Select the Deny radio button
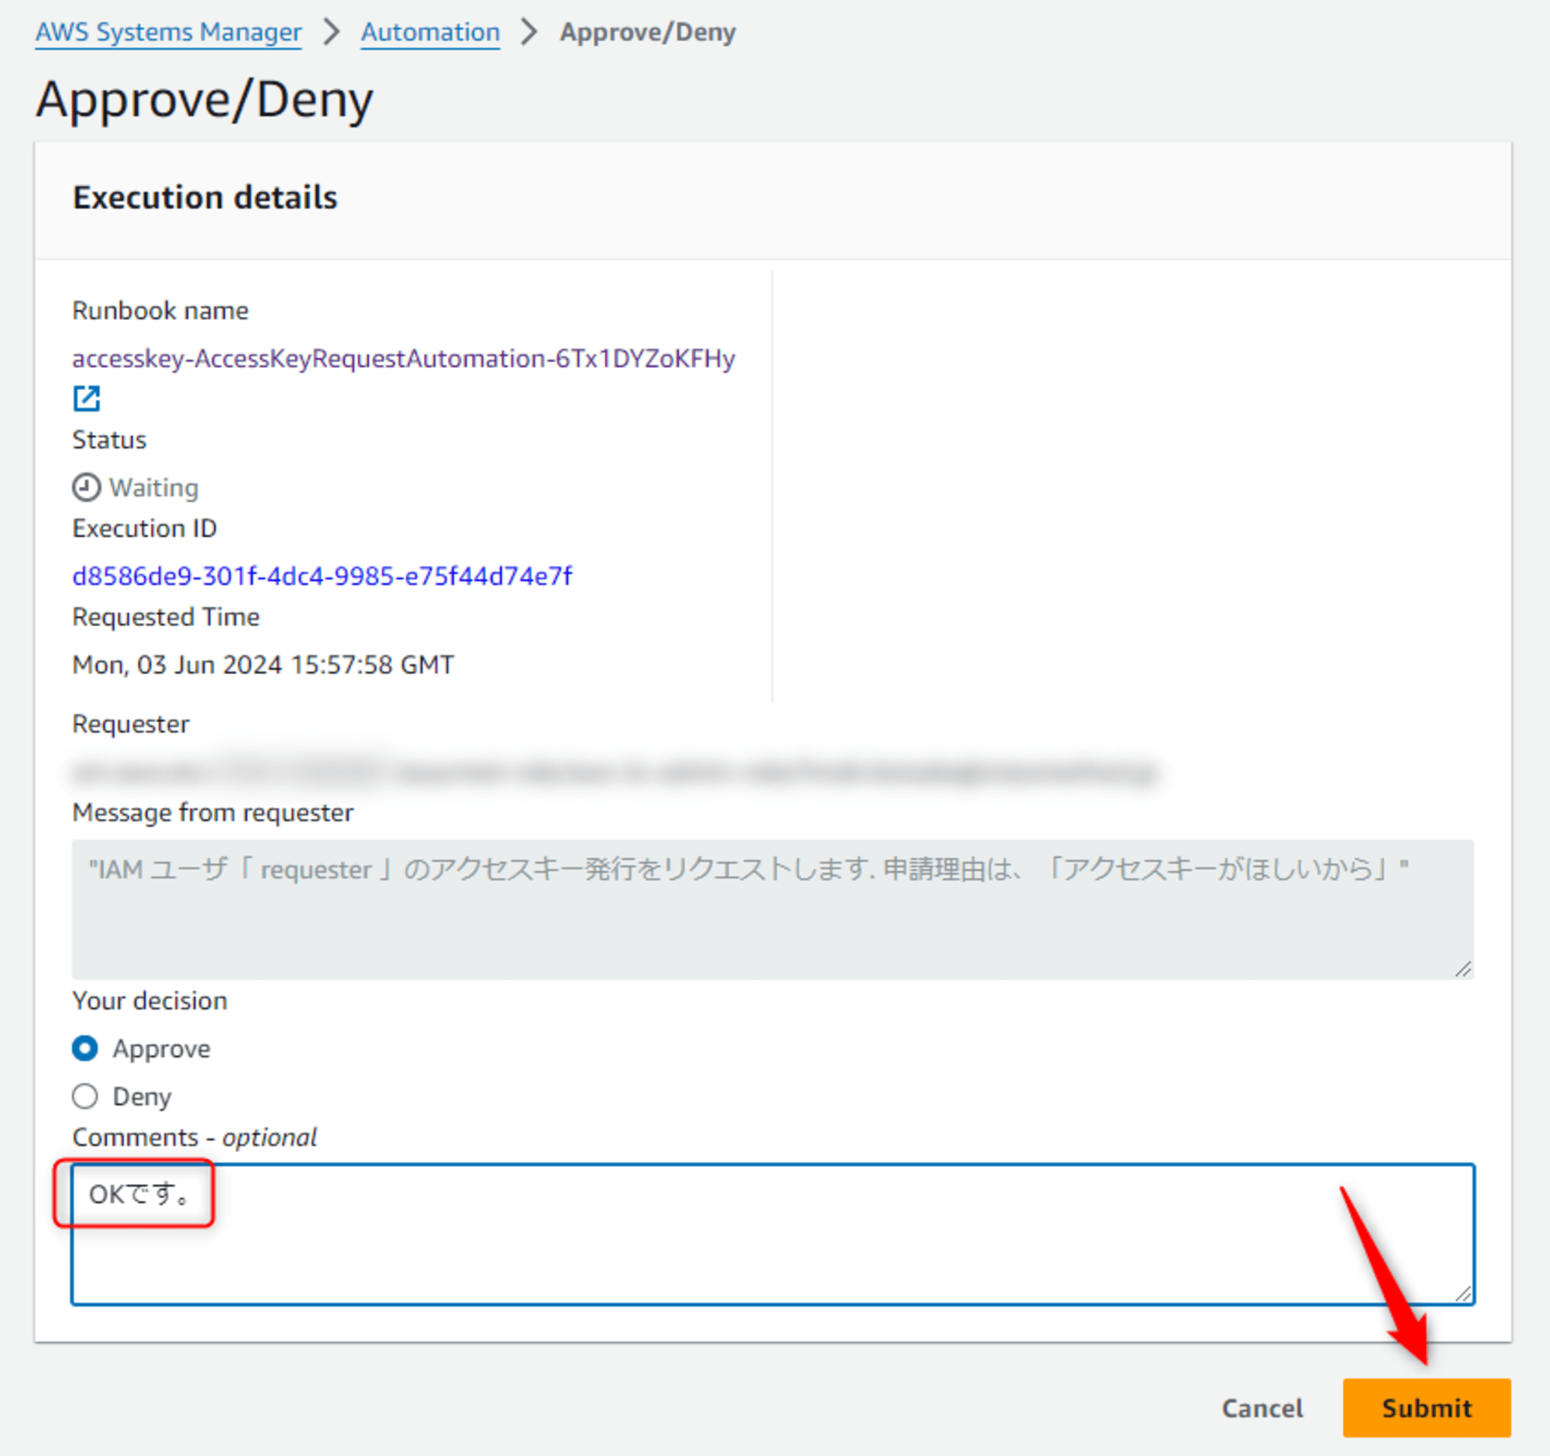Screen dimensions: 1550x1456 (x=85, y=1096)
